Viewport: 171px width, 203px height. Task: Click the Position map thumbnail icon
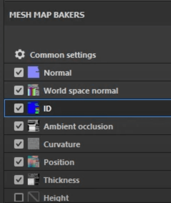(x=34, y=162)
